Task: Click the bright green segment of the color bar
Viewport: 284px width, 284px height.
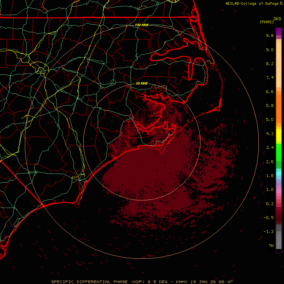Action: (x=279, y=152)
